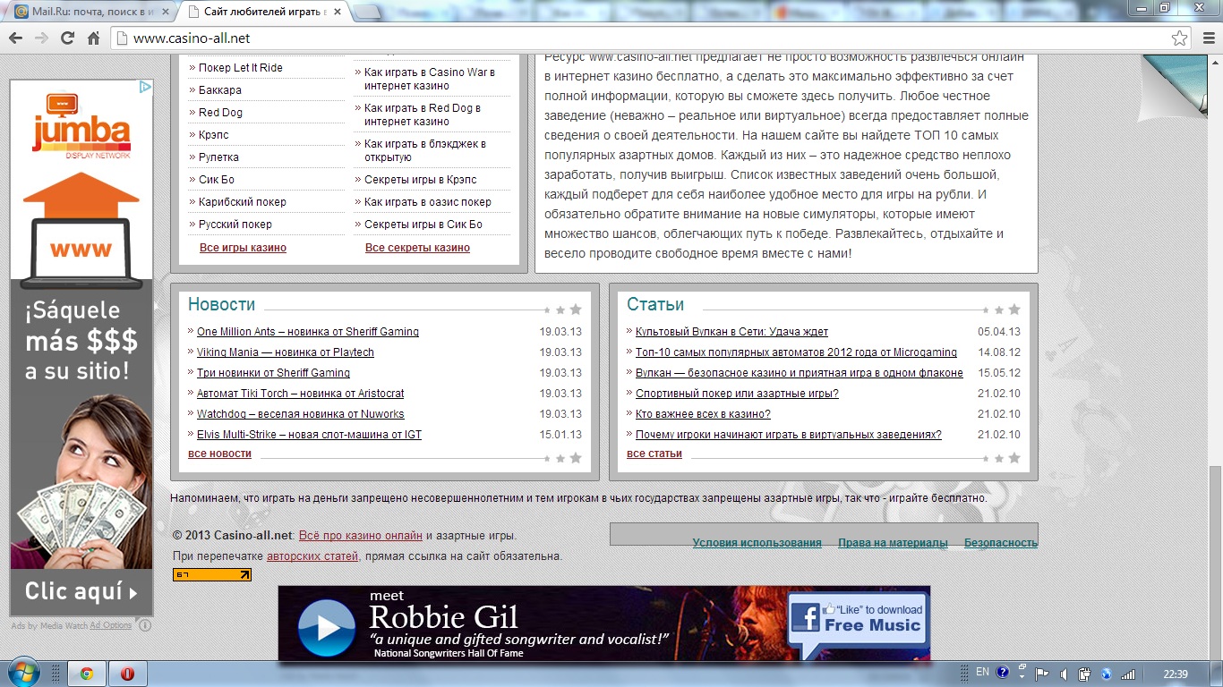The image size is (1223, 687).
Task: Open 'Русский покер' game link
Action: pyautogui.click(x=235, y=225)
